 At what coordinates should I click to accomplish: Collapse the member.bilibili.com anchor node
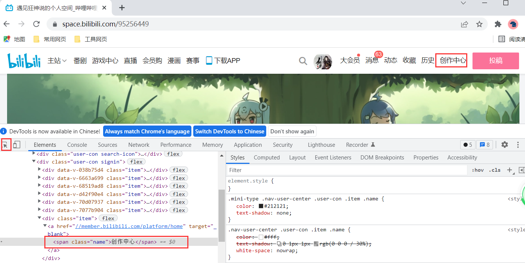[x=45, y=226]
